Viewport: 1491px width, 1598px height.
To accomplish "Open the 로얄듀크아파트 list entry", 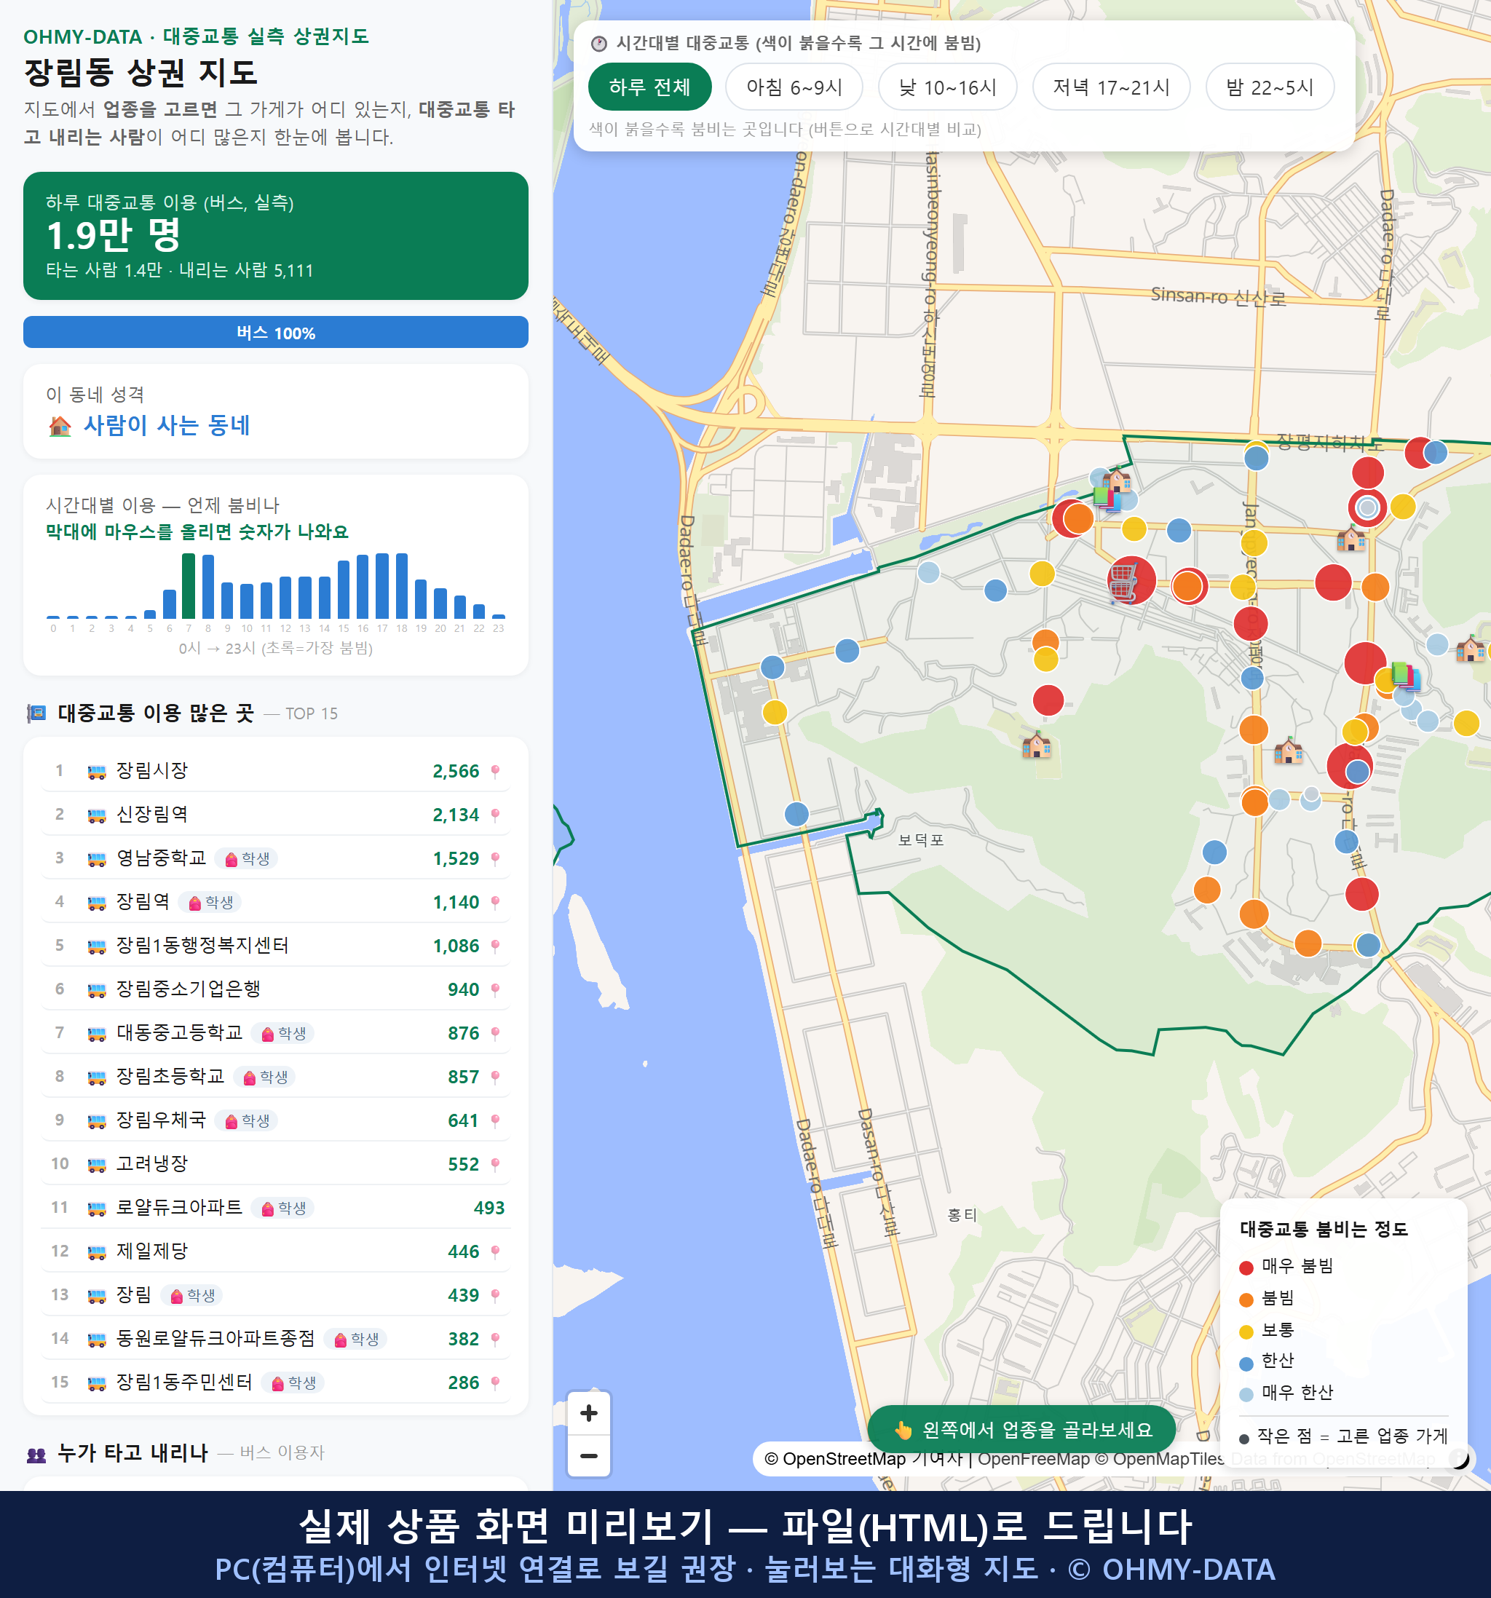I will tap(275, 1207).
